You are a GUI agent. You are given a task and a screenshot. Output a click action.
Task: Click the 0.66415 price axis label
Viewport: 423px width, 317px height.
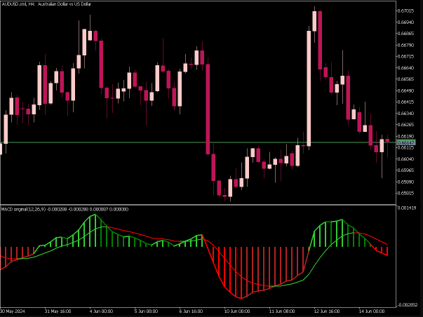[406, 102]
